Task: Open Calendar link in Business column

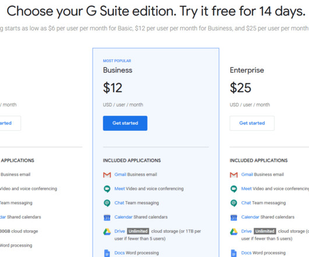Action: 124,217
